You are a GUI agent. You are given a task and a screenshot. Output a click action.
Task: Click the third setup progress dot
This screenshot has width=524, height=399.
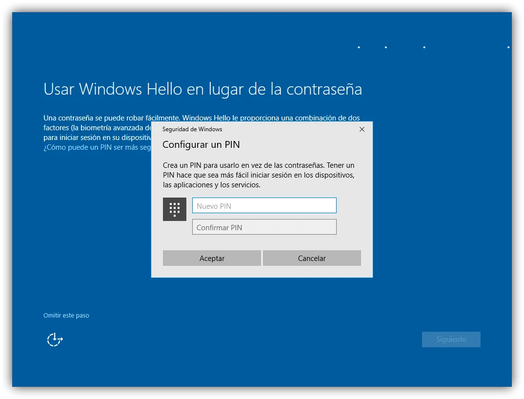423,47
